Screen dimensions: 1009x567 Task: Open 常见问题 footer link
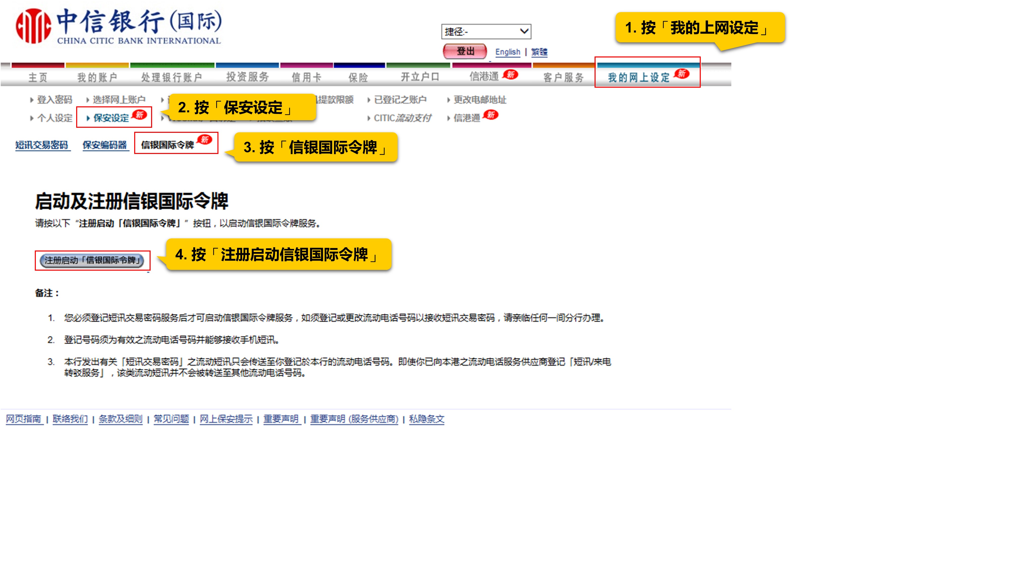click(x=171, y=419)
